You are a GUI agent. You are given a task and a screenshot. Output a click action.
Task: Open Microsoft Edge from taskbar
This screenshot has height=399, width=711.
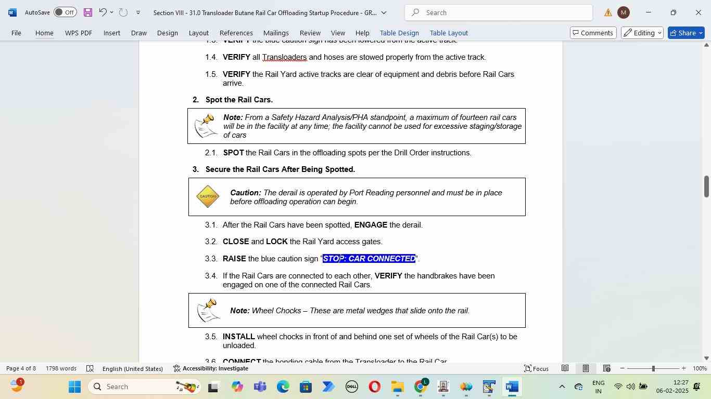pyautogui.click(x=283, y=387)
